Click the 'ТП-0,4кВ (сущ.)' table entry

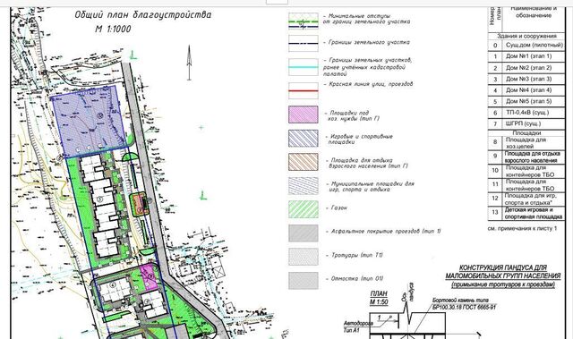[x=526, y=113]
